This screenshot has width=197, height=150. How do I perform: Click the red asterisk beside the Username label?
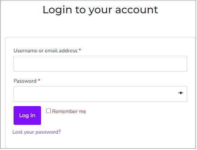(x=80, y=50)
